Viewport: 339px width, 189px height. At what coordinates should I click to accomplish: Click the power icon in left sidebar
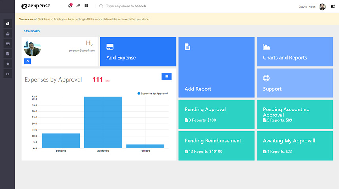point(8,74)
